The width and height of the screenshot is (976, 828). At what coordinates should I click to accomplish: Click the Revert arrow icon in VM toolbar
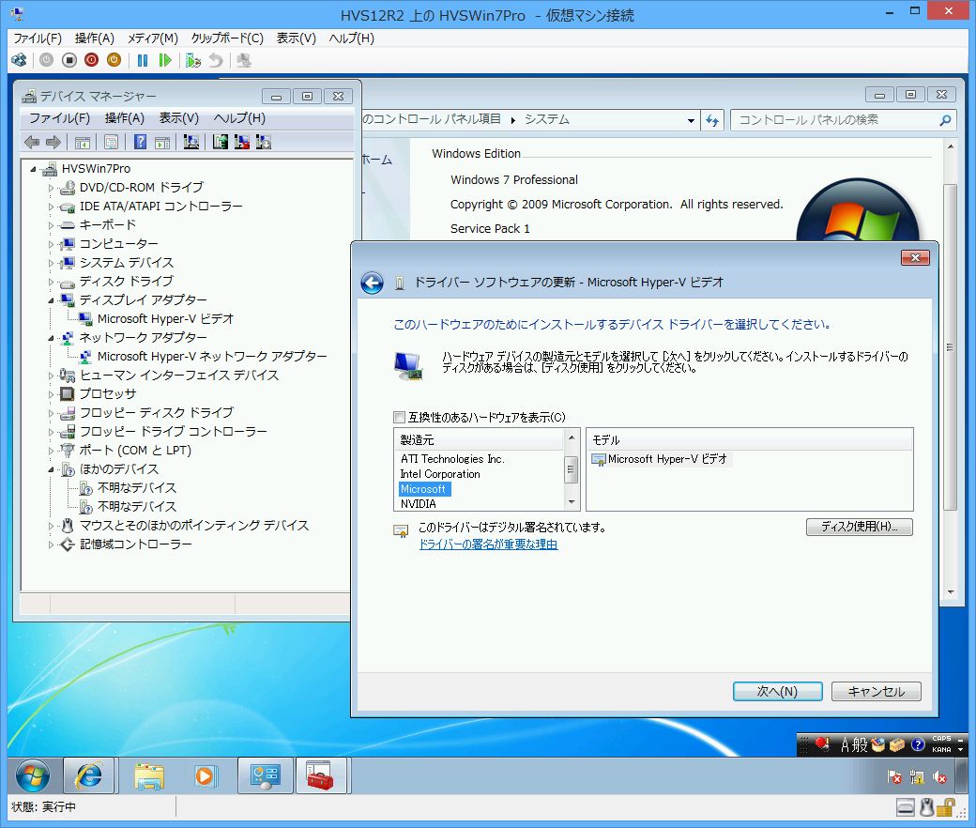point(215,60)
